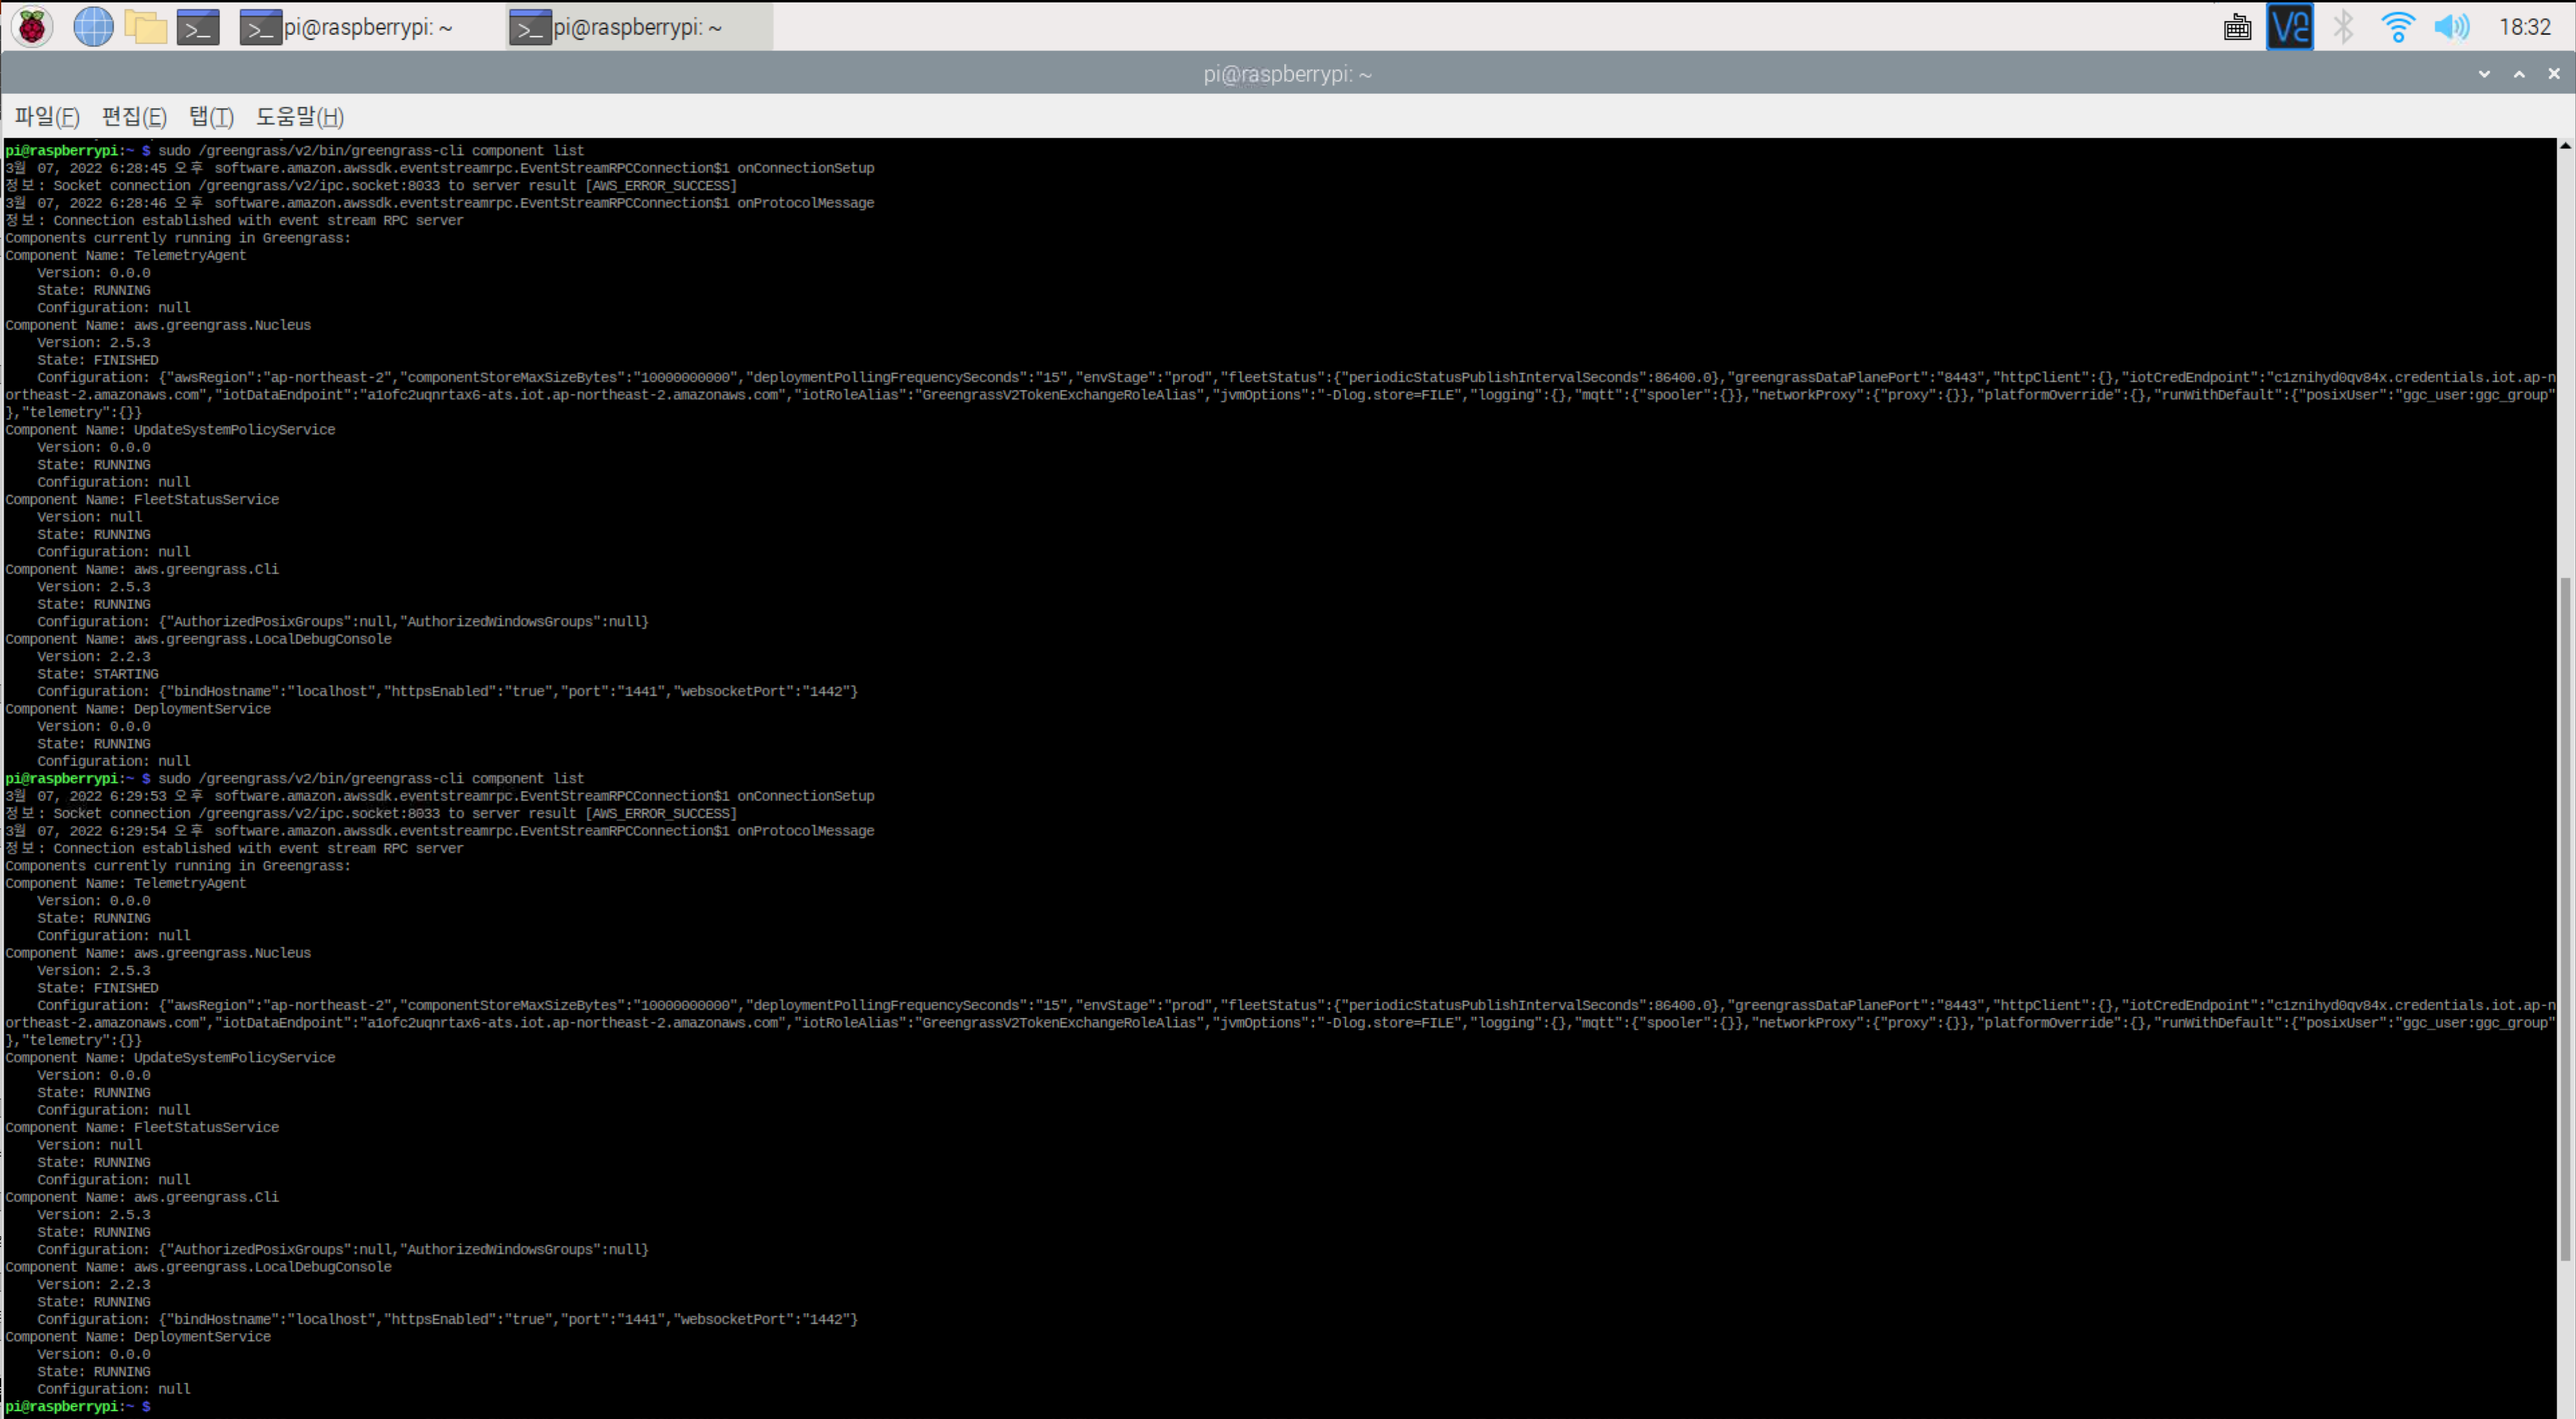Show calendar from the 18:32 clock
This screenshot has height=1419, width=2576.
pos(2524,27)
